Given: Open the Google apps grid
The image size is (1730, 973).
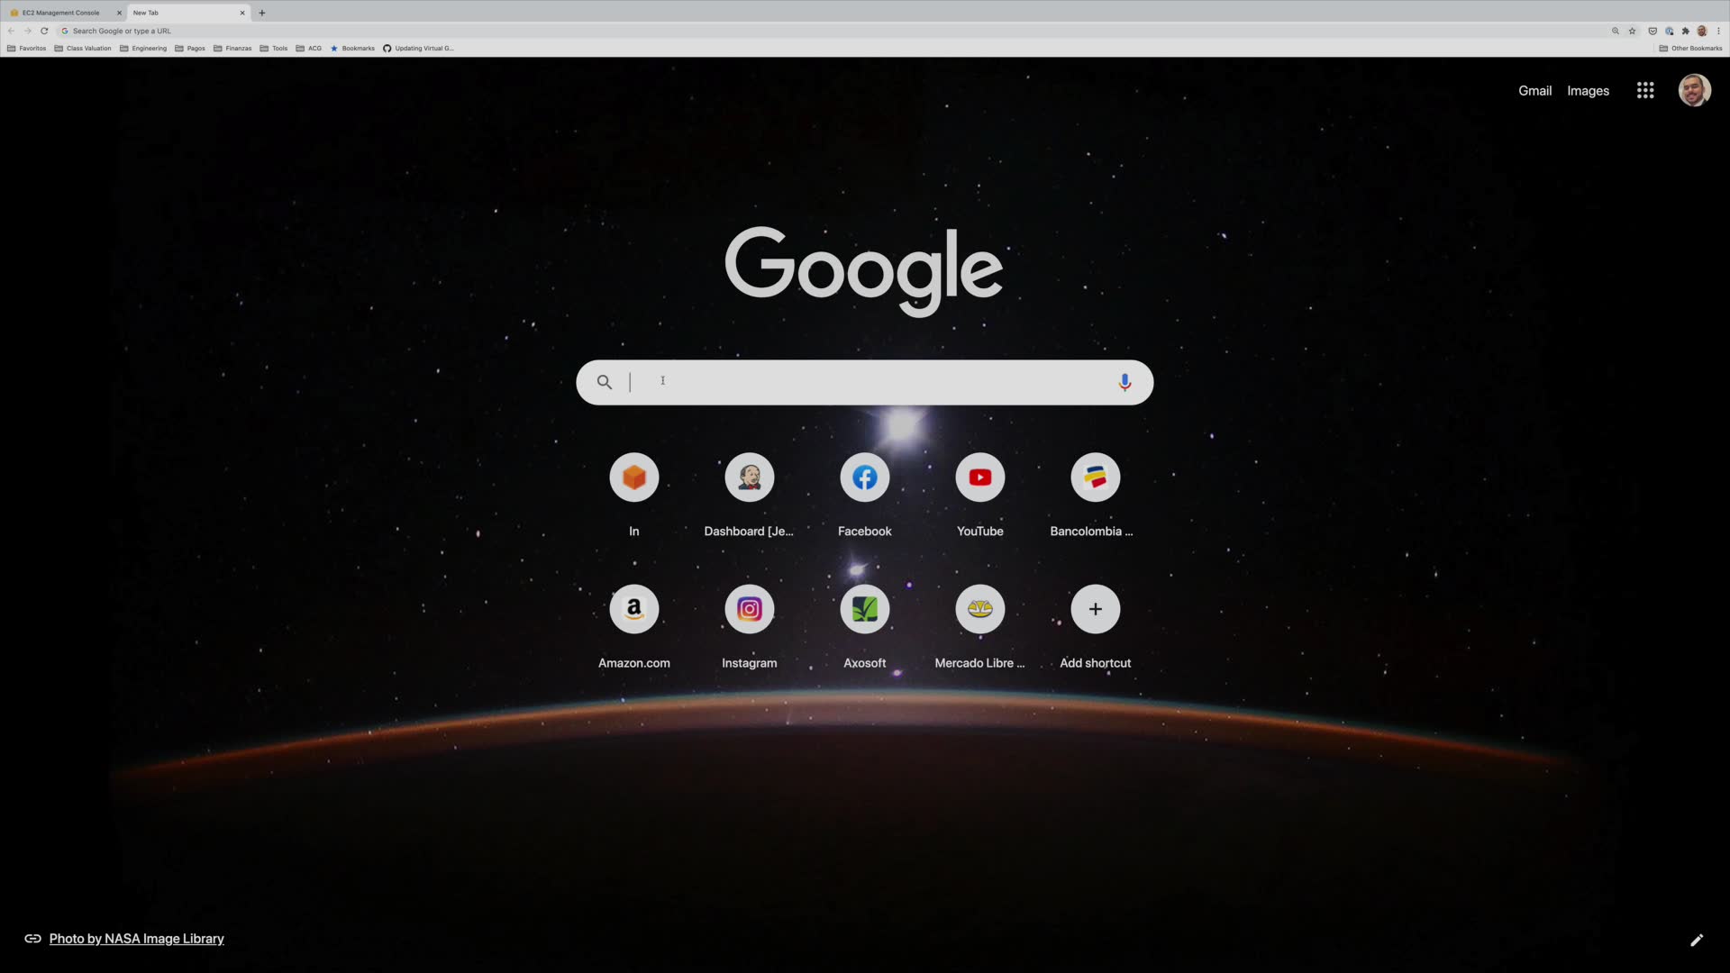Looking at the screenshot, I should (1644, 90).
